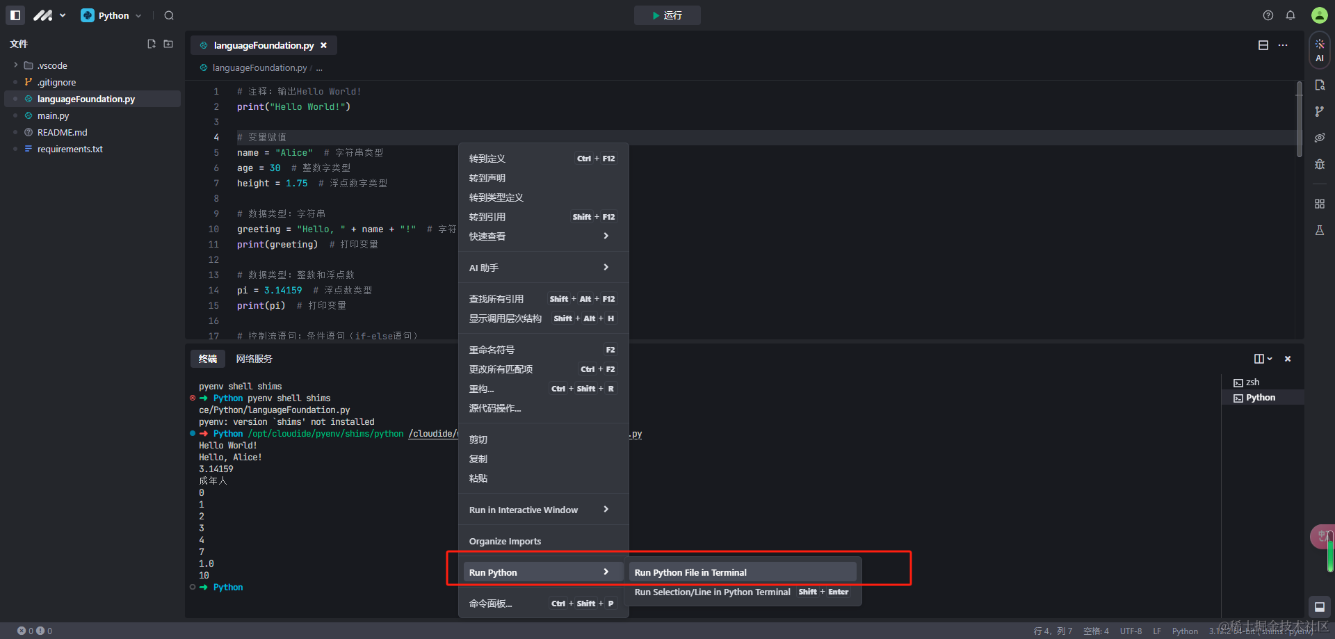Open the extensions grid icon in sidebar
1335x639 pixels.
tap(1319, 204)
